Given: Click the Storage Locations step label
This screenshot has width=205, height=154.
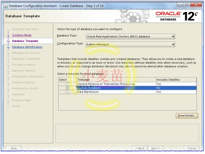Looking at the screenshot, I should 24,65.
